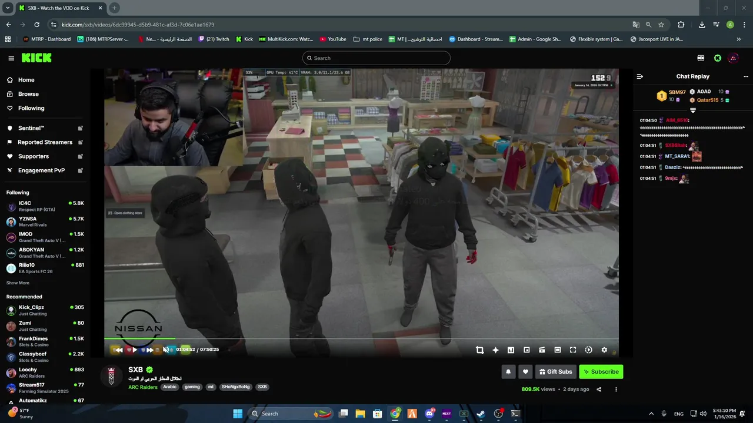Click Qatar515 on leaderboard
This screenshot has width=753, height=423.
708,100
